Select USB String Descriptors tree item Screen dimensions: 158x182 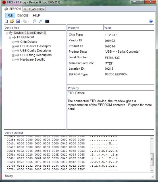tap(36, 55)
